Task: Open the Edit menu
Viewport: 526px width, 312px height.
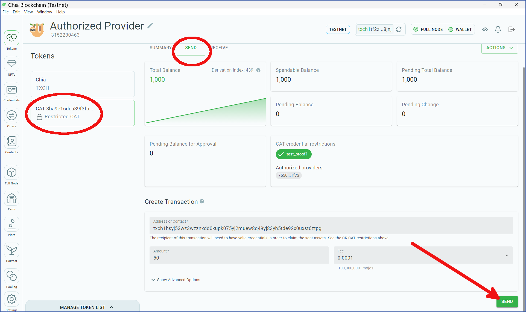Action: [16, 12]
